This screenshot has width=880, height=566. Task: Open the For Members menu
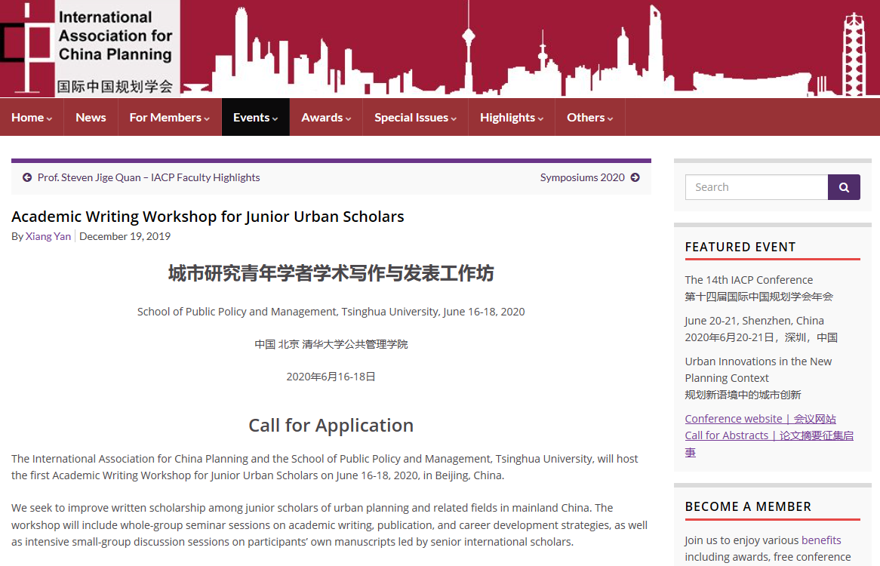(170, 117)
